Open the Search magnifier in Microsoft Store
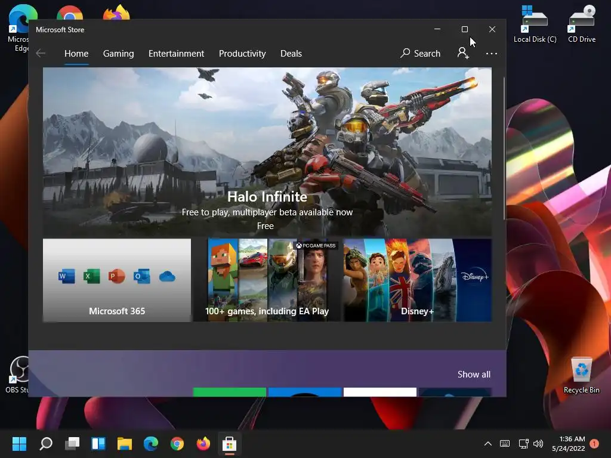 click(x=420, y=53)
